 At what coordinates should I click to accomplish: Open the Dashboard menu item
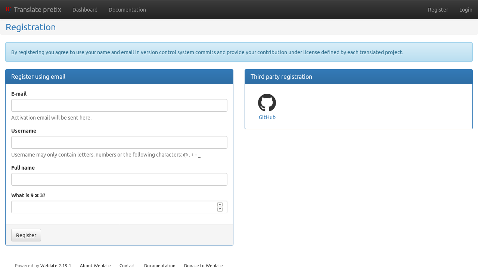[85, 10]
